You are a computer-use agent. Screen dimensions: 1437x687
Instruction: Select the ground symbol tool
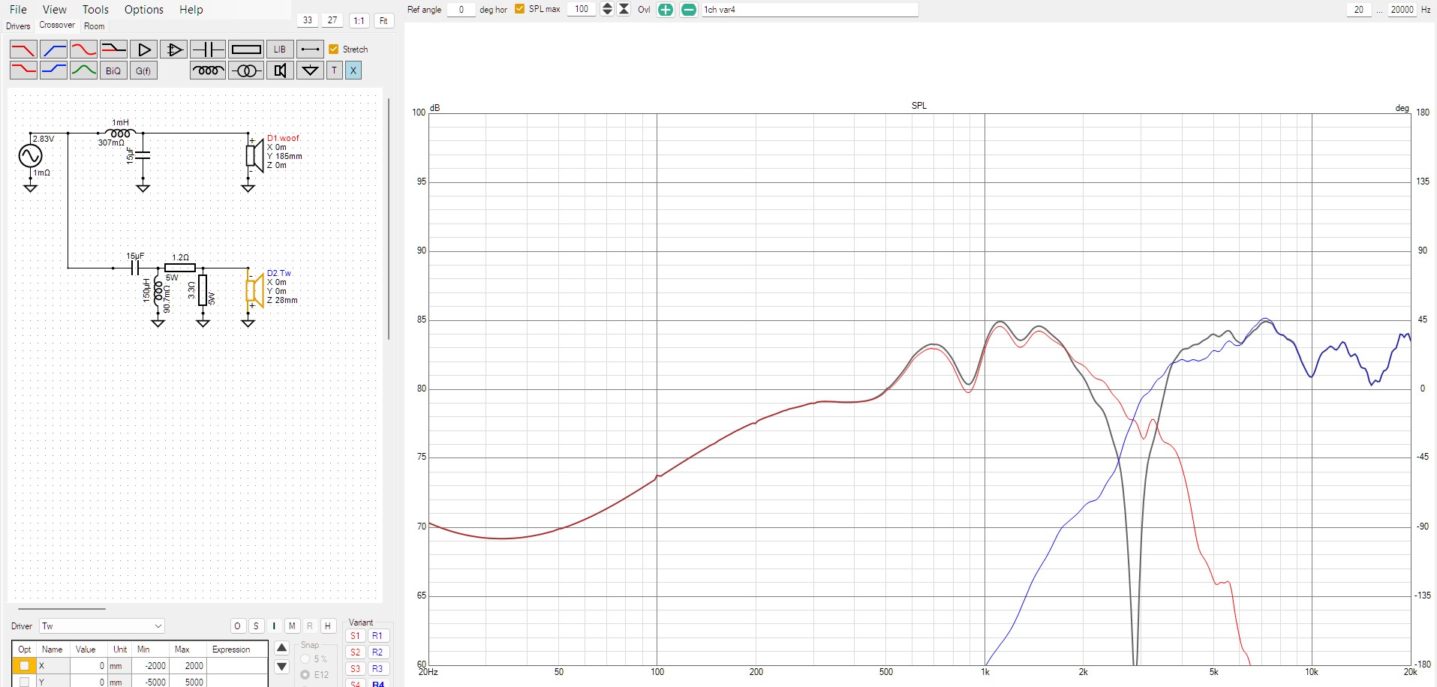pyautogui.click(x=310, y=70)
